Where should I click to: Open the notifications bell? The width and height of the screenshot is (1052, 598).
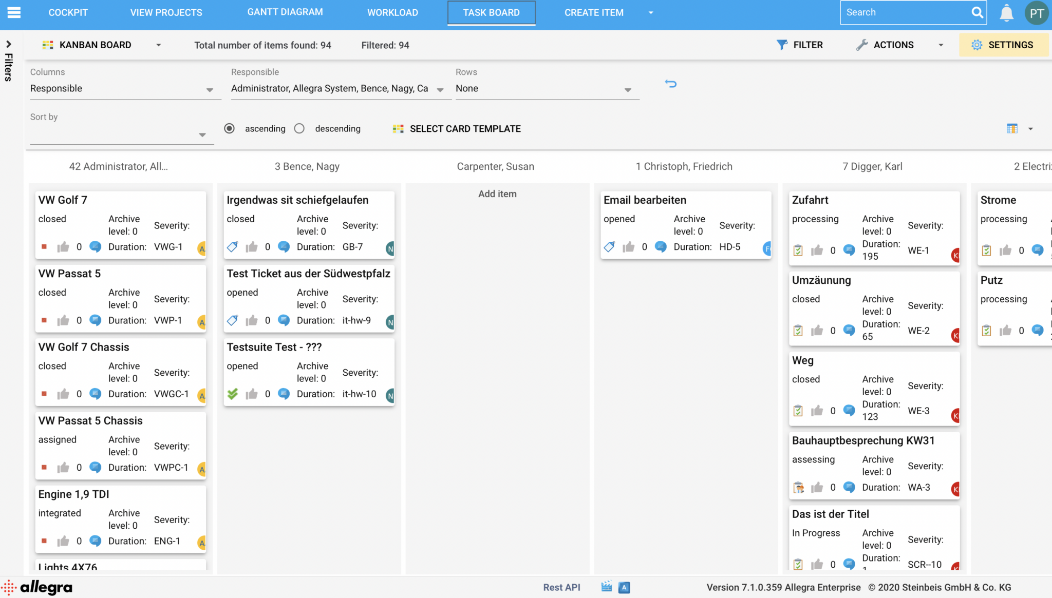pos(1006,13)
